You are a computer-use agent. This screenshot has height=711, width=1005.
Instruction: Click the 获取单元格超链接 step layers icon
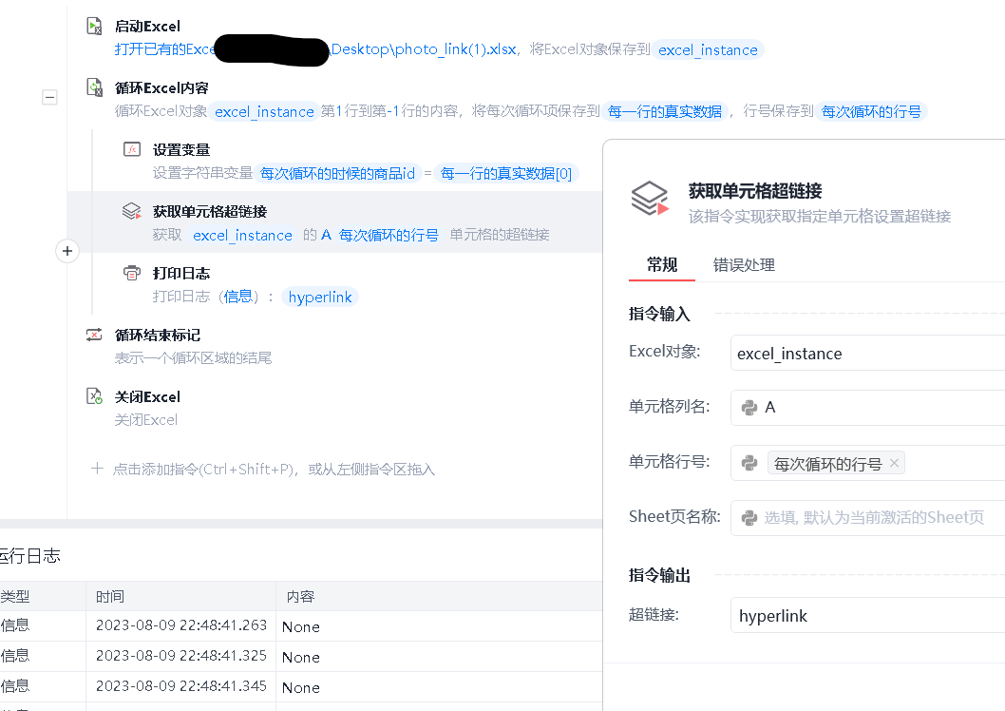(x=132, y=212)
